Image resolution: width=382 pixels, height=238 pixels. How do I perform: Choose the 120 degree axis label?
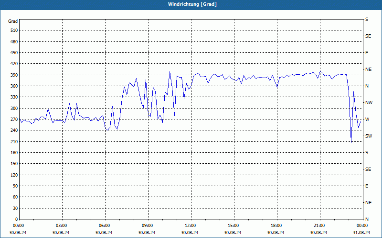tap(14, 175)
